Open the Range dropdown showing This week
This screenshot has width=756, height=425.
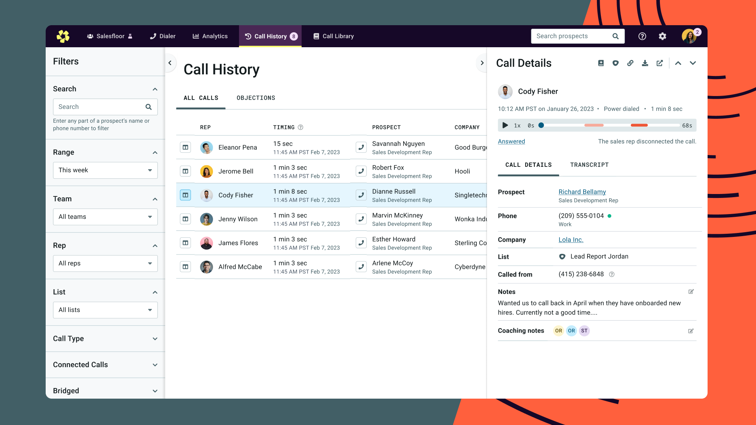pyautogui.click(x=105, y=170)
